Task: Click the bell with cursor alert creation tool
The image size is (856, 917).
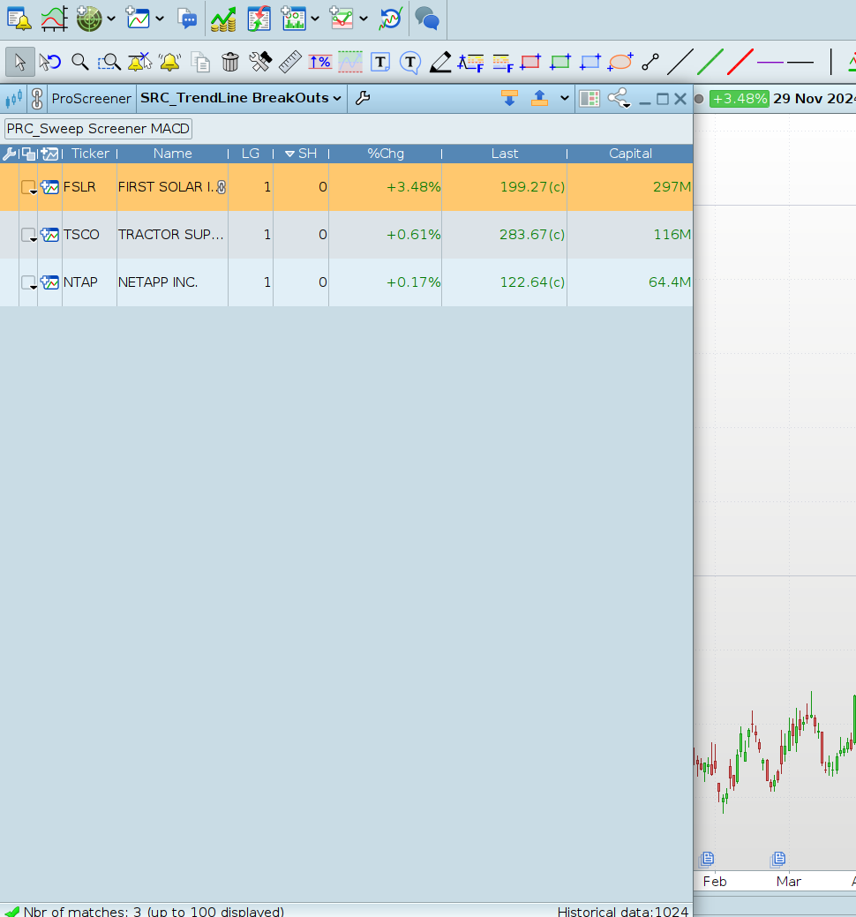Action: click(x=139, y=62)
